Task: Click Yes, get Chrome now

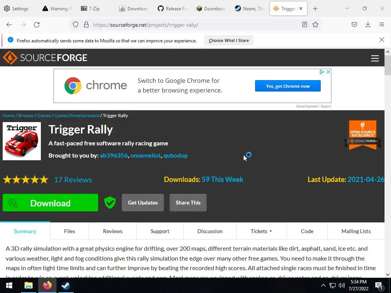Action: coord(288,86)
